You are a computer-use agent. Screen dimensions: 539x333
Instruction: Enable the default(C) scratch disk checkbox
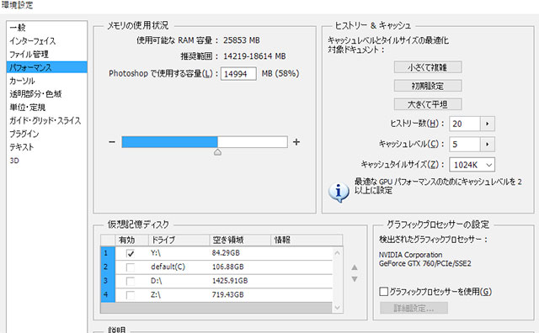(131, 267)
